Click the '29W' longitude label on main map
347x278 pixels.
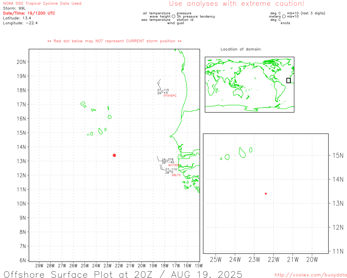39,266
